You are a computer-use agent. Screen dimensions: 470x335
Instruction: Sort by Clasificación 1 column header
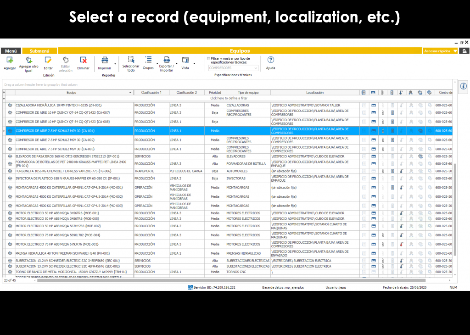(151, 93)
